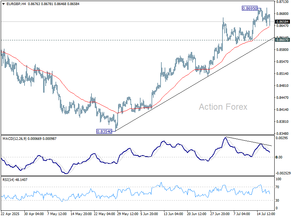Click the 0.86584 current price tag
Screen dimensions: 291x218
pyautogui.click(x=282, y=22)
